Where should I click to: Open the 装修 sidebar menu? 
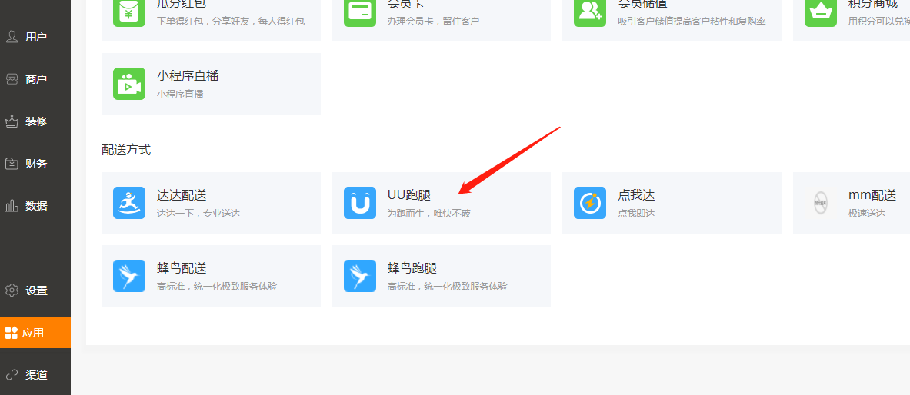tap(35, 122)
